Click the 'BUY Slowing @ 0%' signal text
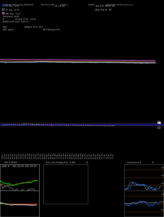Viewport: 164px width, 217px height. tap(51, 30)
